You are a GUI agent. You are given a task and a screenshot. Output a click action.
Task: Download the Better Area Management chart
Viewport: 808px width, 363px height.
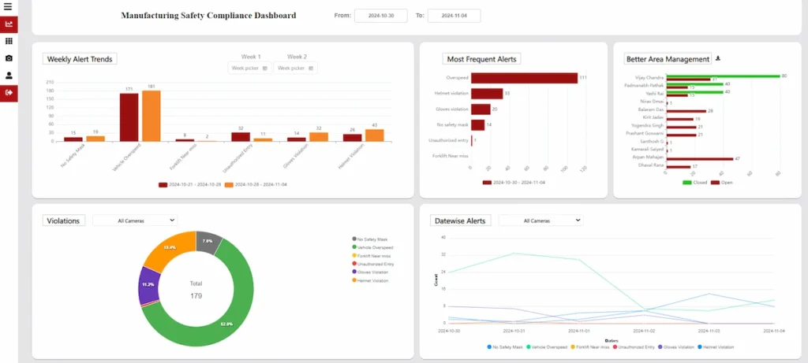click(718, 58)
